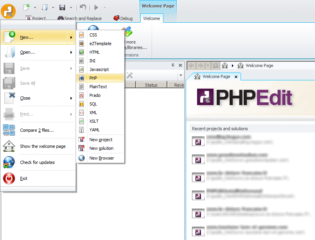Create new CSS file from submenu

100,35
